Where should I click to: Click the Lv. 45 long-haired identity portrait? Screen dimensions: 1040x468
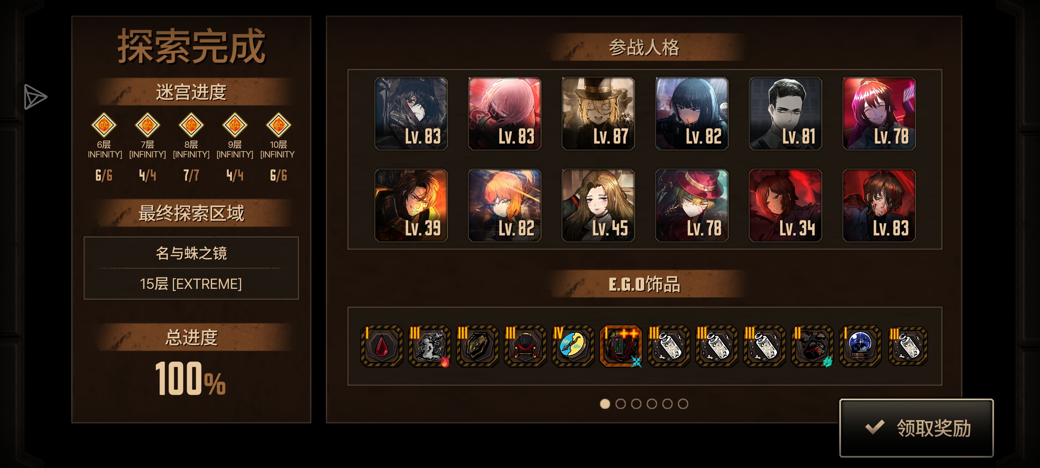tap(598, 205)
